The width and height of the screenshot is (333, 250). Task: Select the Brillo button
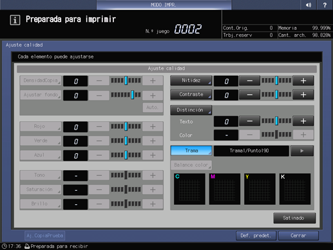(41, 204)
